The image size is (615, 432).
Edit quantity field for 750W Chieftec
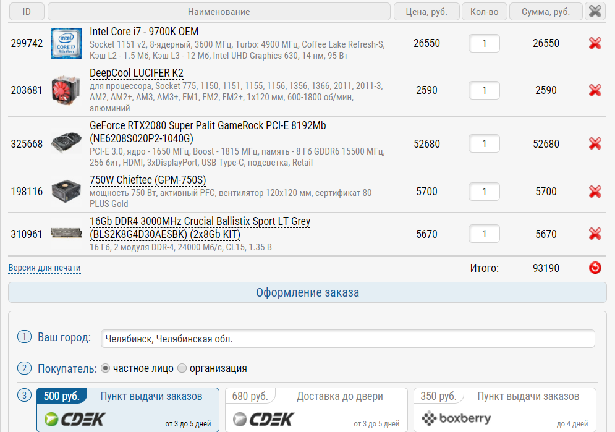click(x=484, y=192)
